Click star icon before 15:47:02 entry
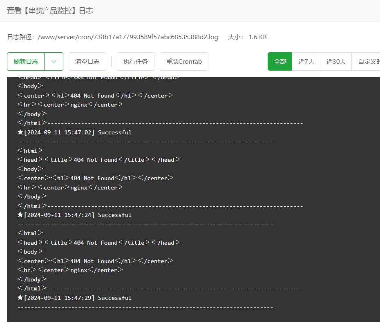The width and height of the screenshot is (380, 328). click(x=20, y=132)
